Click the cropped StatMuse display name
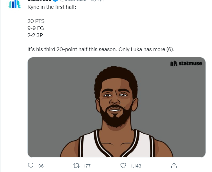Image resolution: width=212 pixels, height=172 pixels. coord(39,1)
